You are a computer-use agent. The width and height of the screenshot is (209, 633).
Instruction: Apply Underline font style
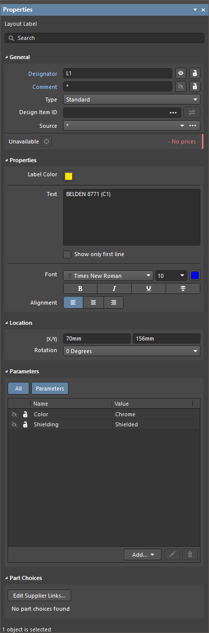pyautogui.click(x=148, y=288)
